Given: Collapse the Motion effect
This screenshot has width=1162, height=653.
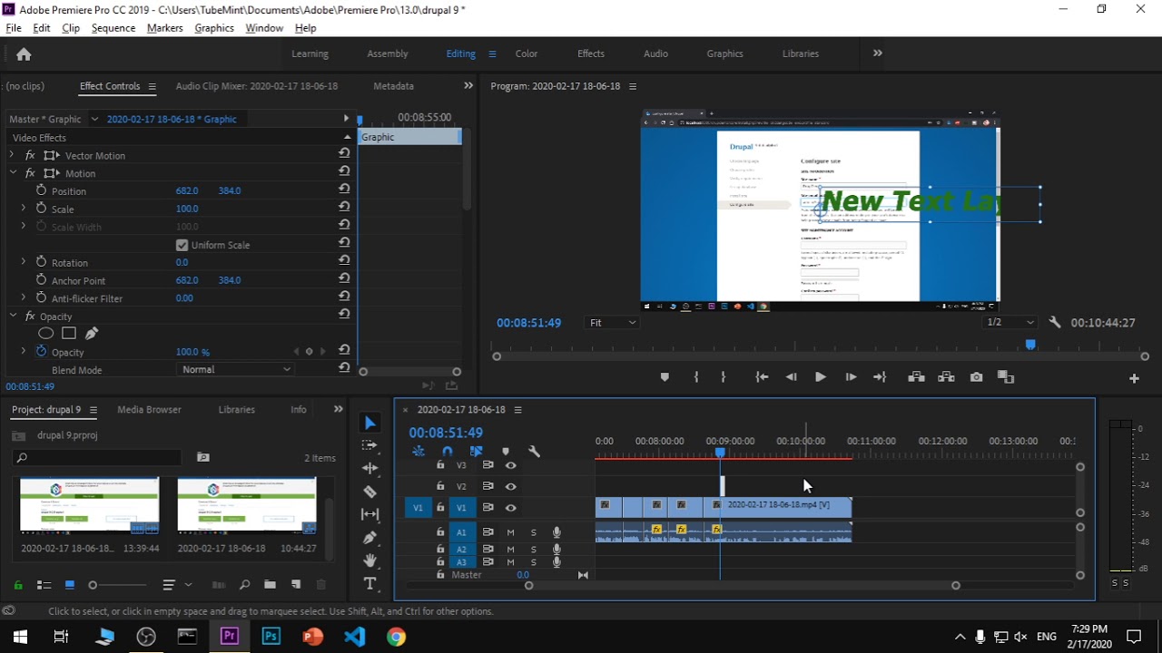Looking at the screenshot, I should point(14,172).
